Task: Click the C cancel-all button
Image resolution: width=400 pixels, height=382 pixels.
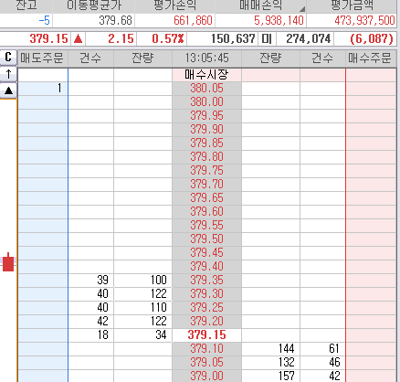Action: point(8,57)
